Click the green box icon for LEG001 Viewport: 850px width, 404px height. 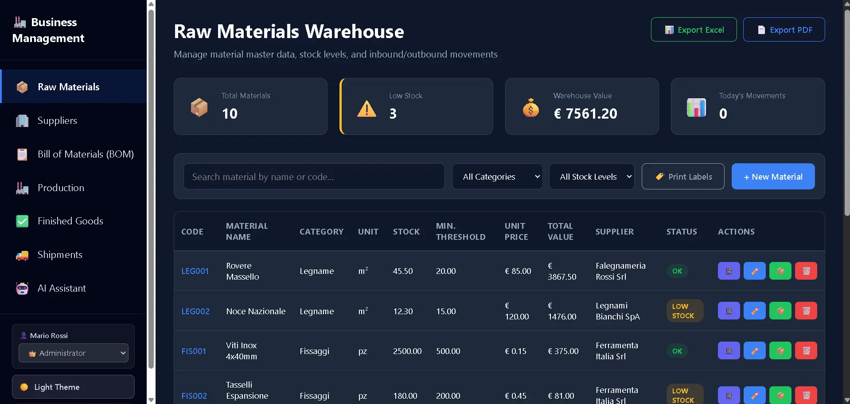780,271
